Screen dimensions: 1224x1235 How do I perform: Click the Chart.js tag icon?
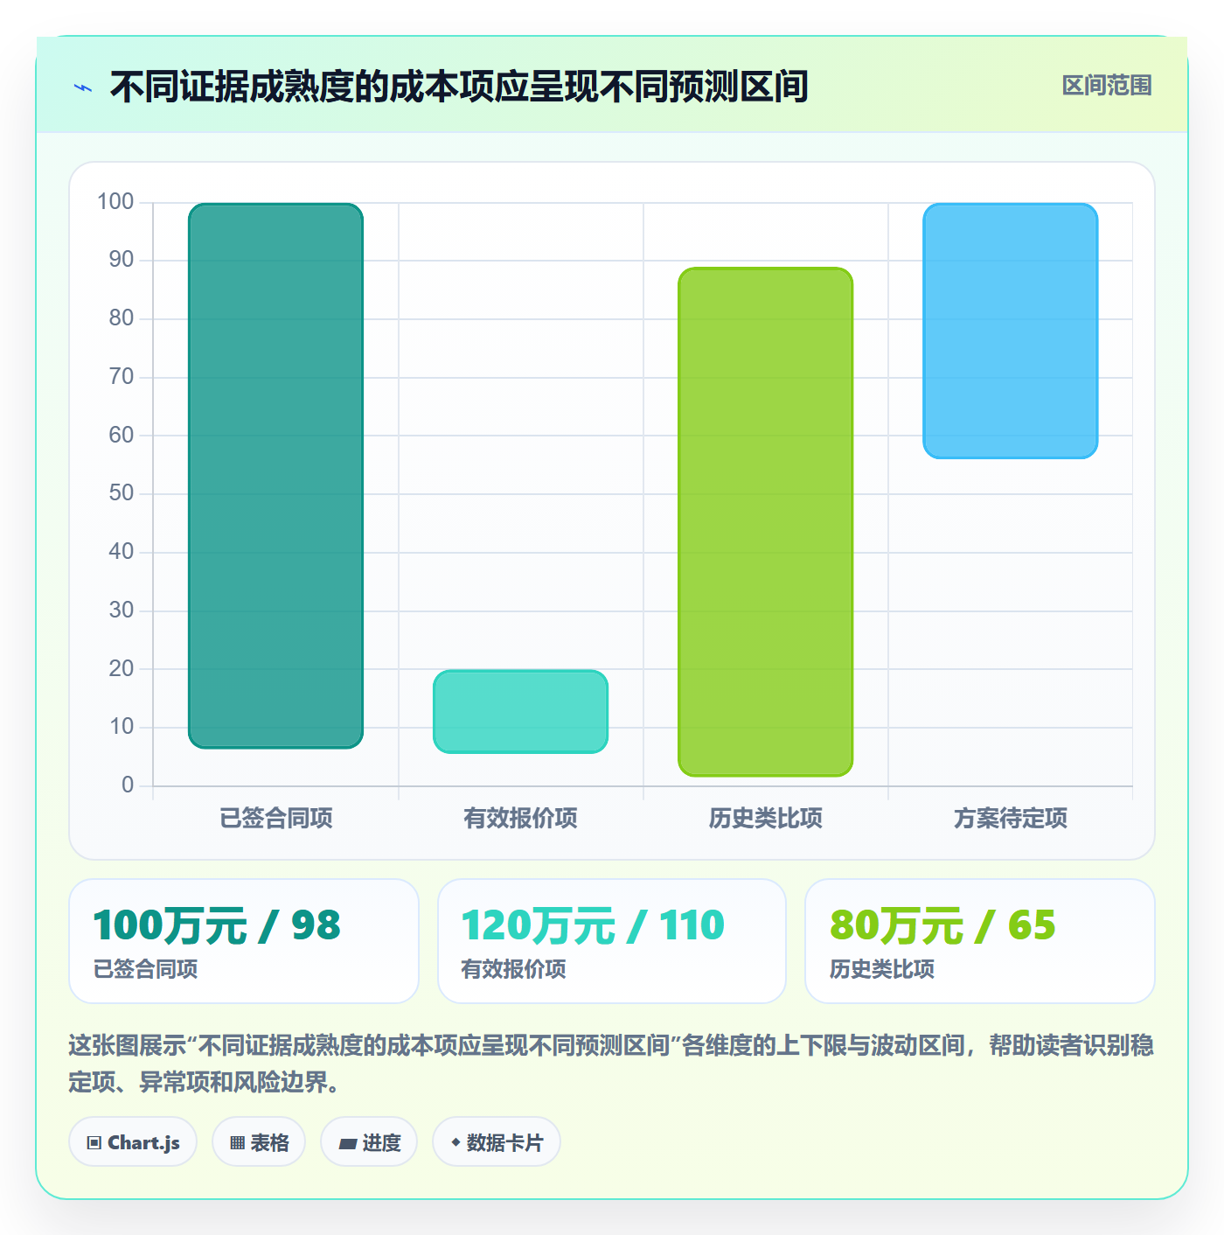94,1142
